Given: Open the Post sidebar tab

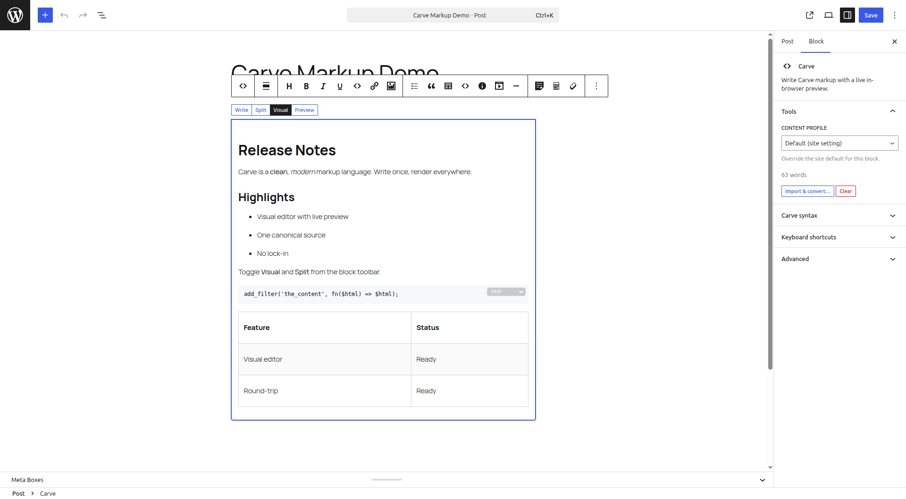Looking at the screenshot, I should coord(788,42).
